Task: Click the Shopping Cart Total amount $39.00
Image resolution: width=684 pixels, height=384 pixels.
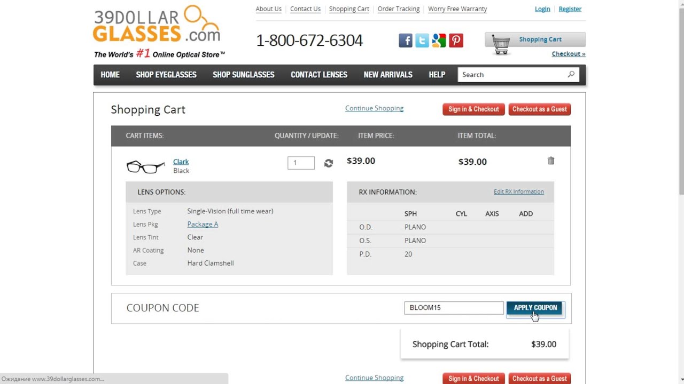Action: tap(543, 345)
